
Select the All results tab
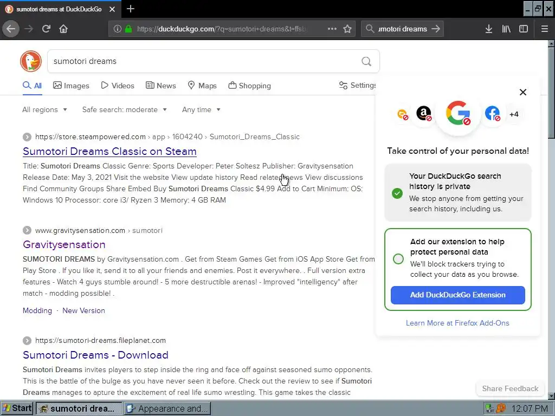coord(32,86)
